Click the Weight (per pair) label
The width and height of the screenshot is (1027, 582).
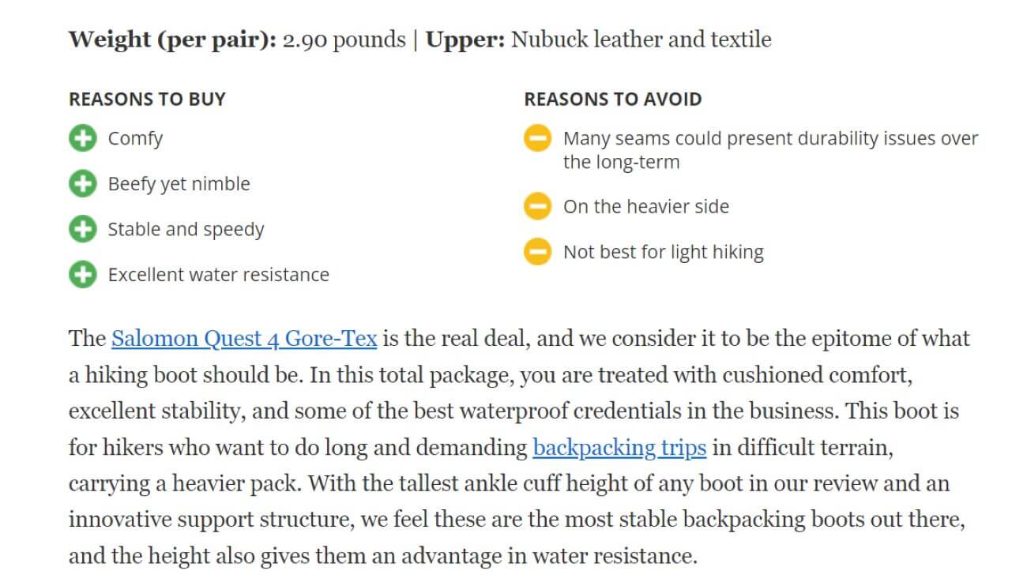(x=173, y=40)
